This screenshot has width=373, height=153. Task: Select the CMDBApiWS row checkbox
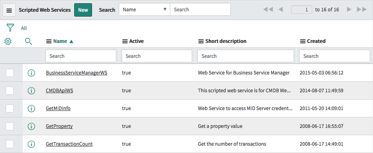[x=10, y=91]
